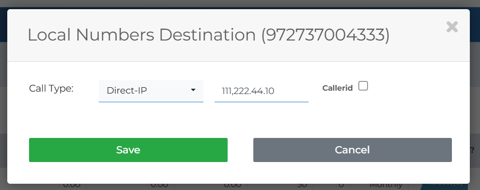Save the destination settings
Viewport: 480px width, 190px height.
[128, 150]
